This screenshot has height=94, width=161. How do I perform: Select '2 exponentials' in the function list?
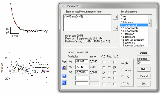[x=134, y=28]
